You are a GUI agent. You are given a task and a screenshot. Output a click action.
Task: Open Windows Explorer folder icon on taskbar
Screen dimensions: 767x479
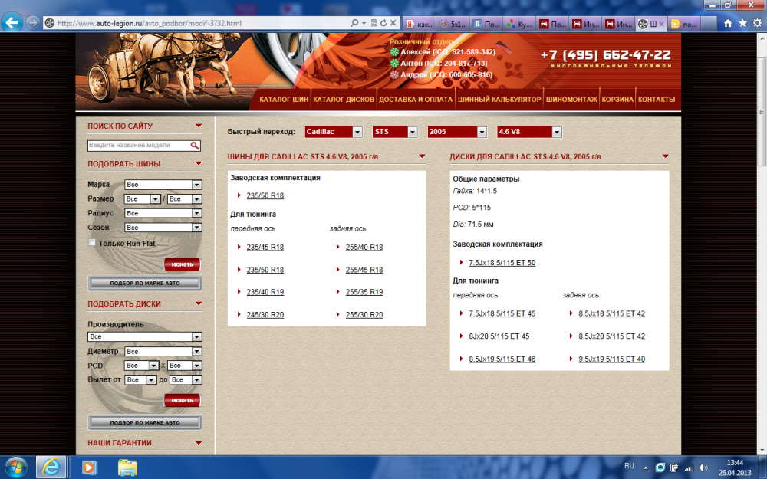(127, 466)
